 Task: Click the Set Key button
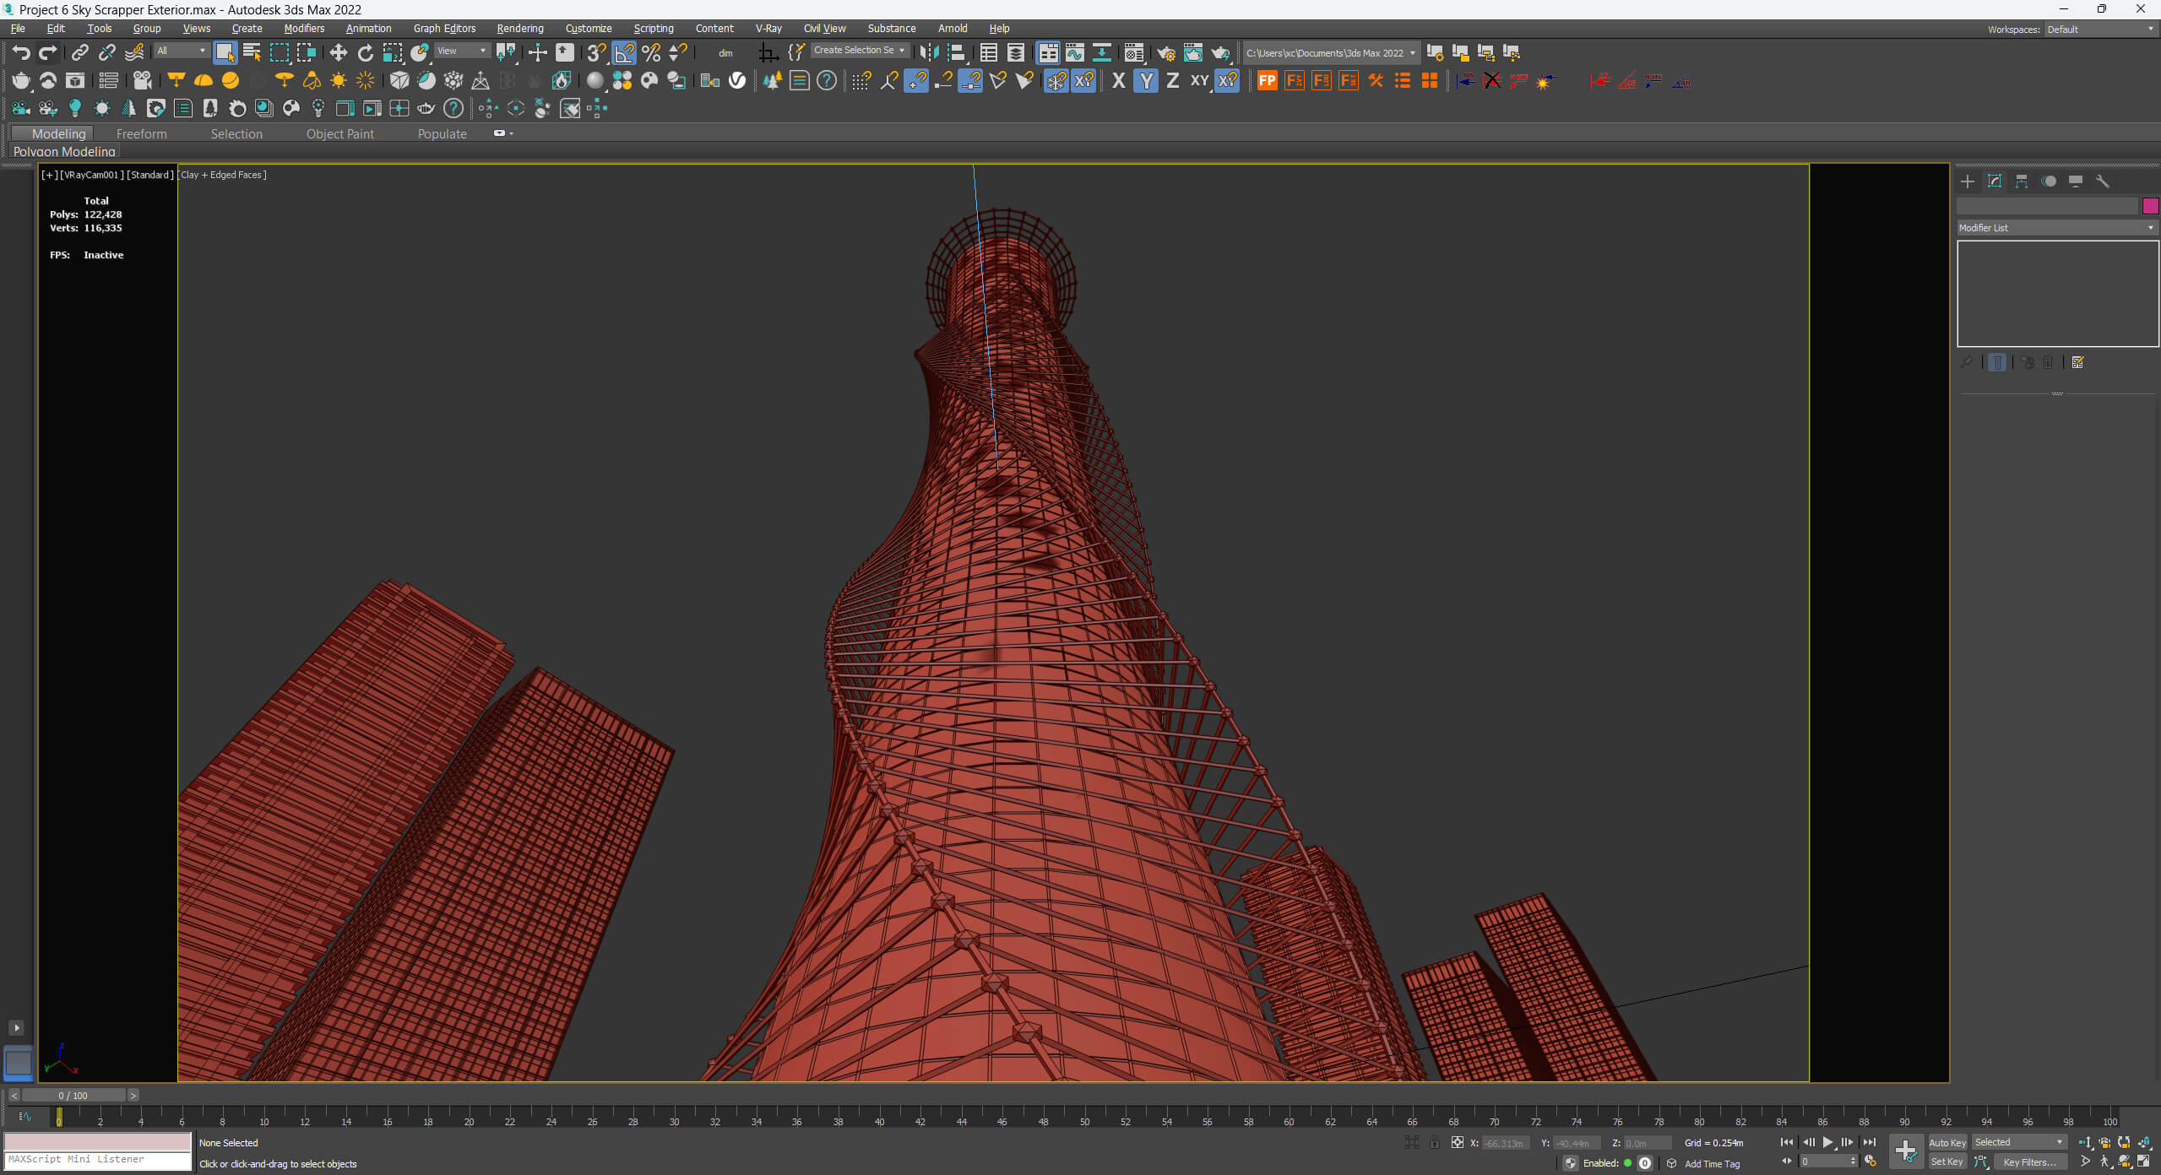pyautogui.click(x=1947, y=1161)
